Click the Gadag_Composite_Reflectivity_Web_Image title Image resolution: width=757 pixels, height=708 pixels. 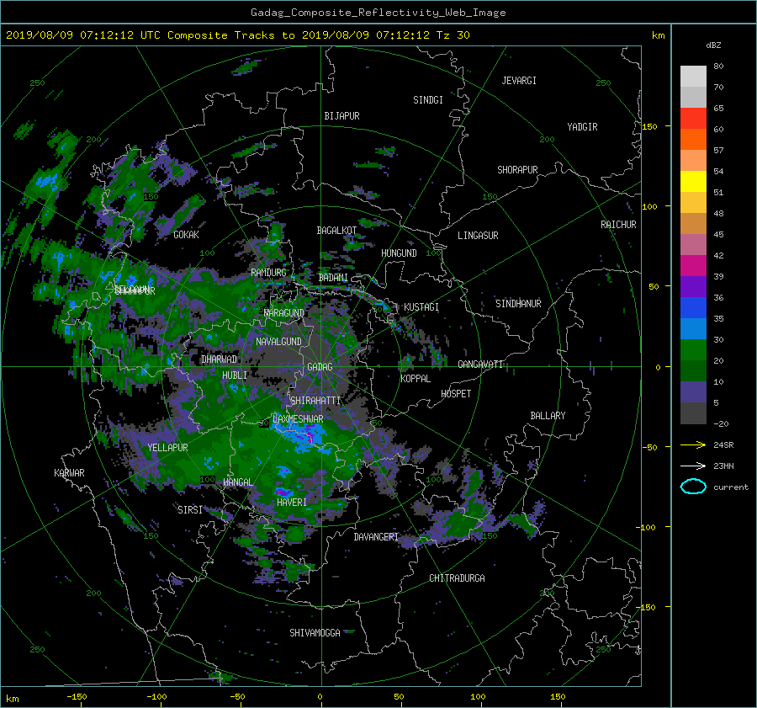[378, 13]
